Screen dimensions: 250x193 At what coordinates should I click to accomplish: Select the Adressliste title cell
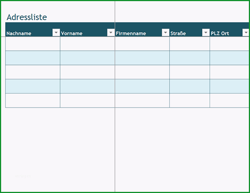pyautogui.click(x=27, y=17)
